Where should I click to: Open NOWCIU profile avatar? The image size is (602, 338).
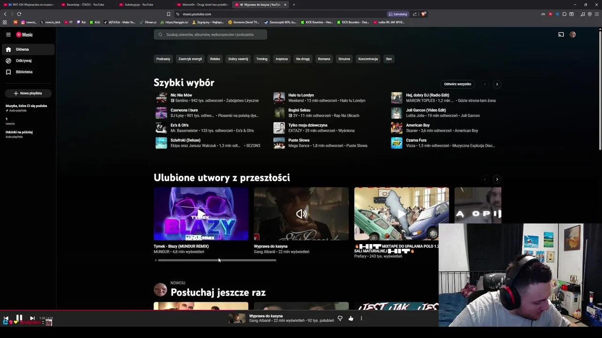(160, 290)
